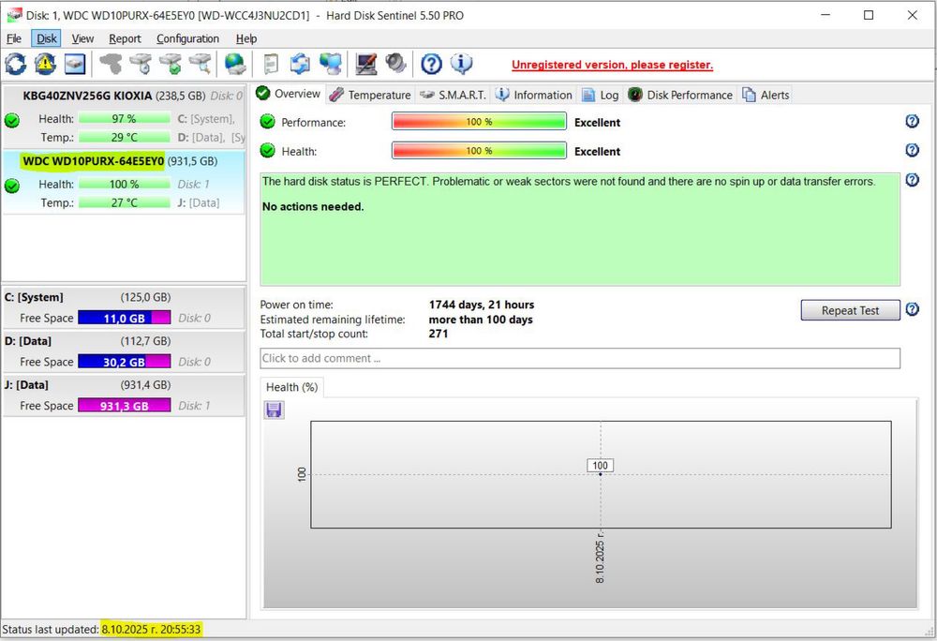The image size is (937, 641).
Task: Click the disk with magnifier toolbar icon
Action: click(201, 64)
